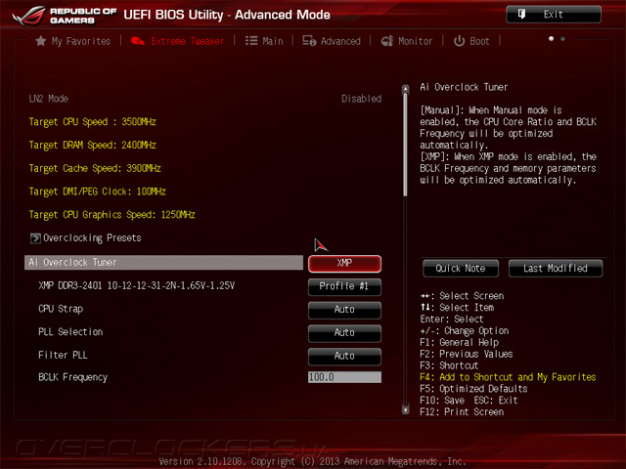Open the Overclocking Presets label

tap(92, 238)
